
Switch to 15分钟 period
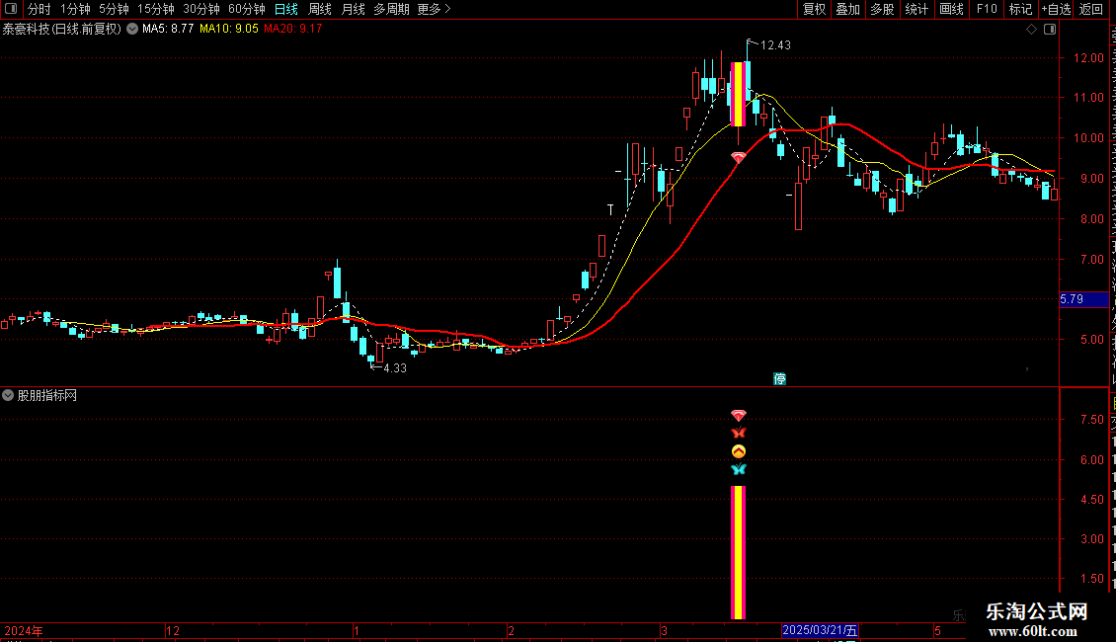[x=156, y=9]
